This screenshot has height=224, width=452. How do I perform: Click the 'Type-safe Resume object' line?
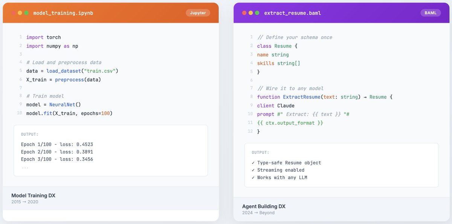tap(286, 163)
